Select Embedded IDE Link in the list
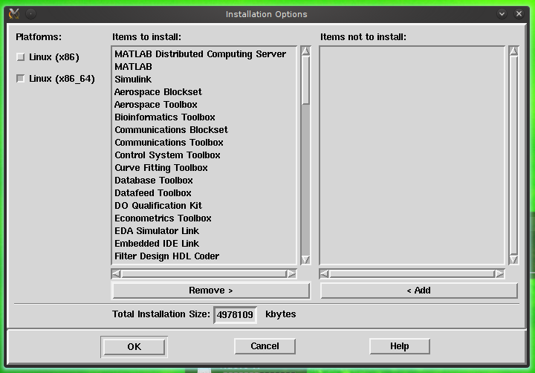This screenshot has width=535, height=373. (204, 243)
